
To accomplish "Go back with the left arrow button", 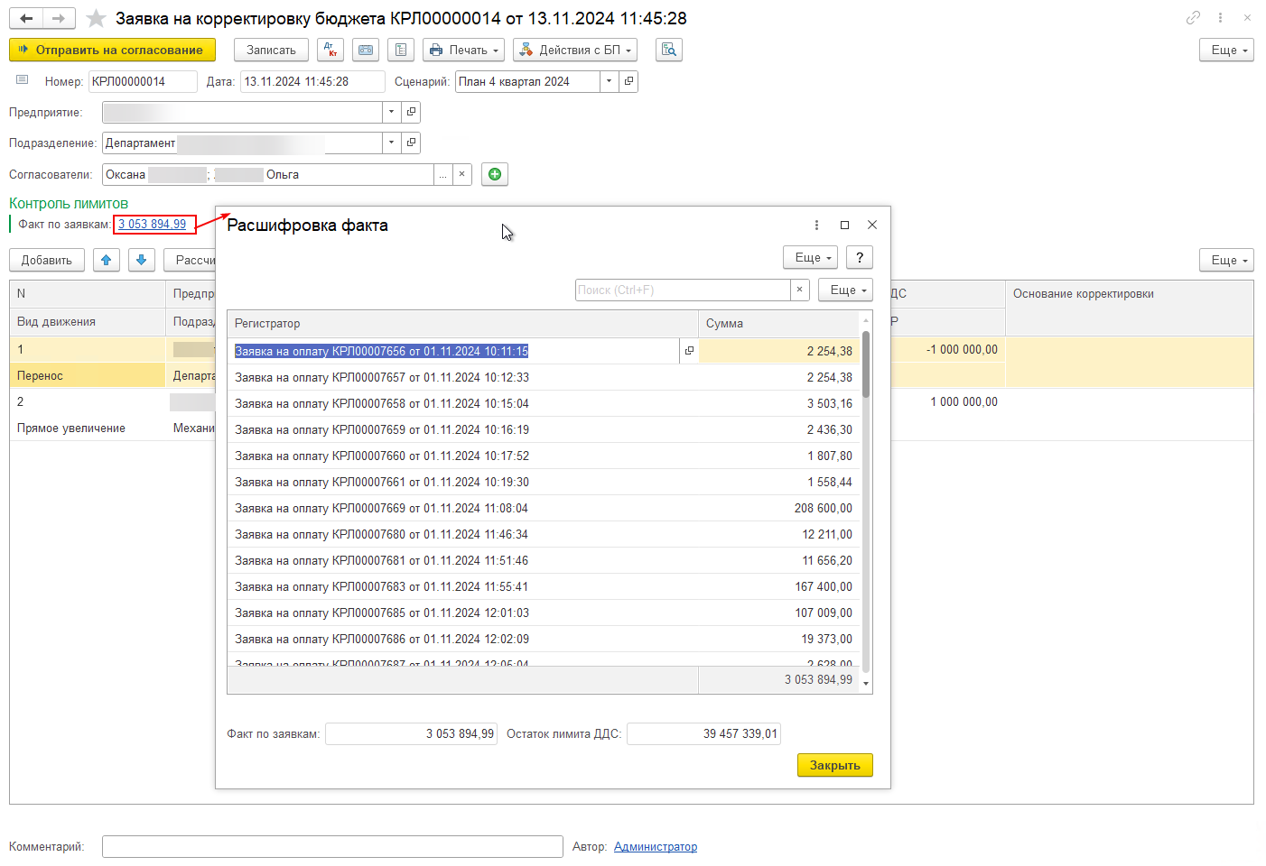I will click(x=26, y=18).
